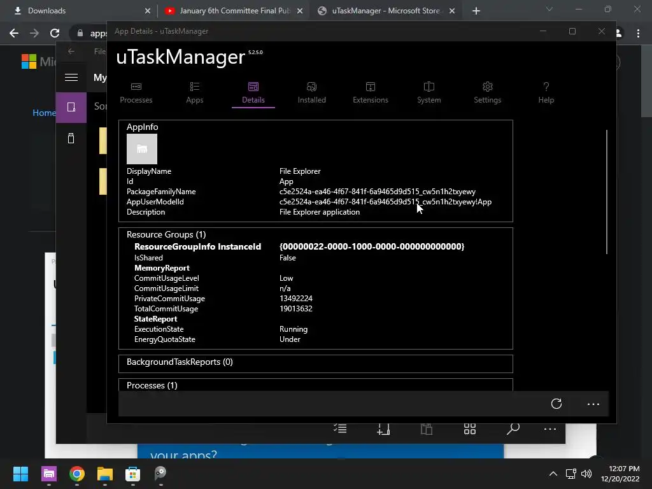This screenshot has height=489, width=652.
Task: Click the PackageFamilyName value text
Action: pos(377,192)
